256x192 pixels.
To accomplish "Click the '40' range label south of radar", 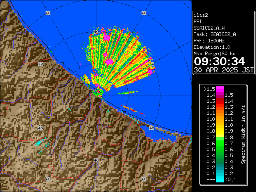I will [96, 160].
